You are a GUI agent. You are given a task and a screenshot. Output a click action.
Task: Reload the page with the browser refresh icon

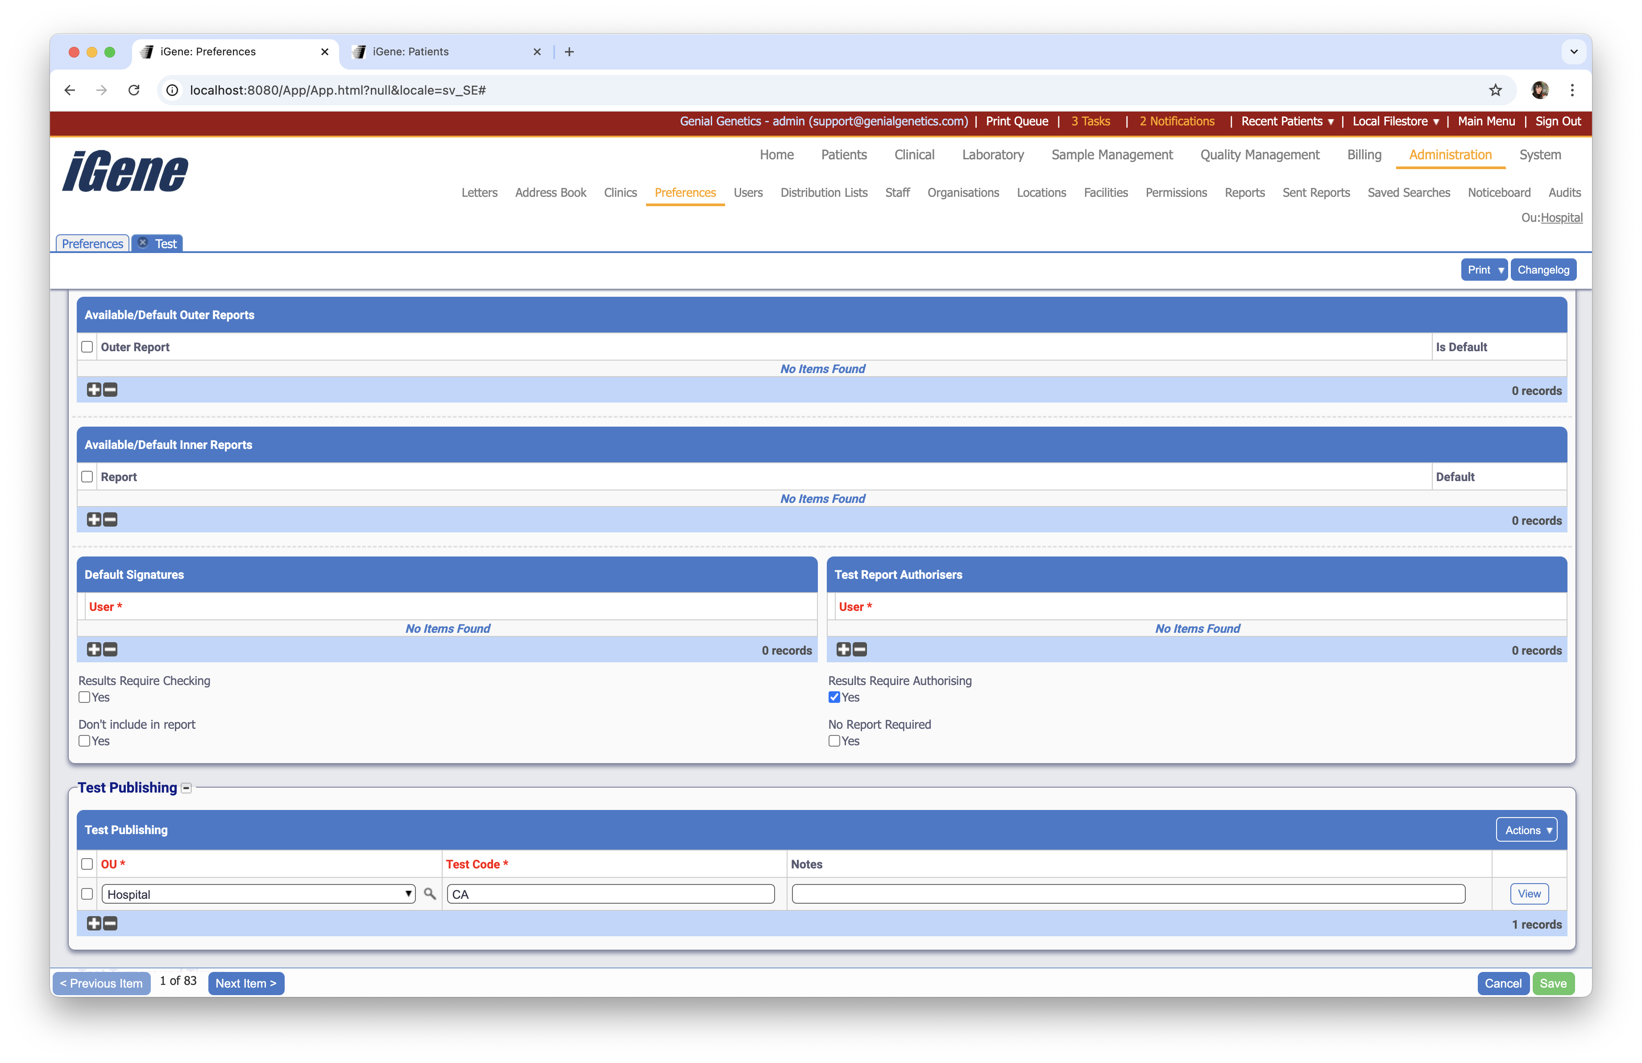click(134, 90)
